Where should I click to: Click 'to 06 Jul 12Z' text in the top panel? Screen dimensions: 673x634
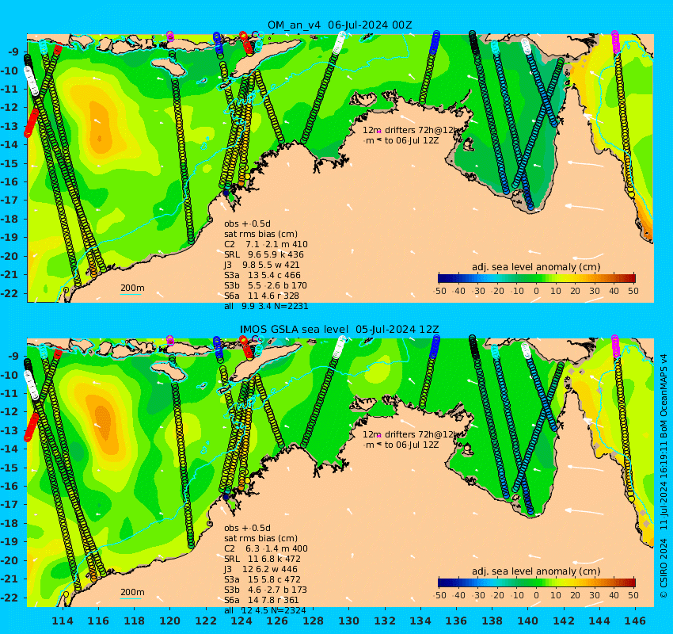(x=412, y=140)
